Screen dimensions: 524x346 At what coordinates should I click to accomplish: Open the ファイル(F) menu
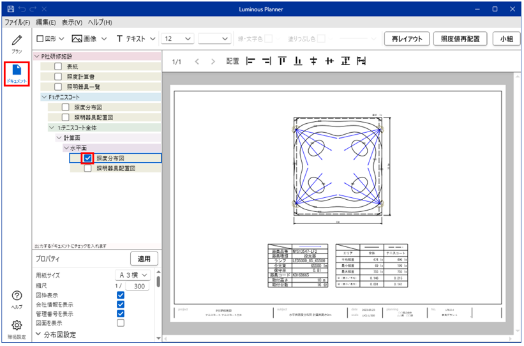18,22
